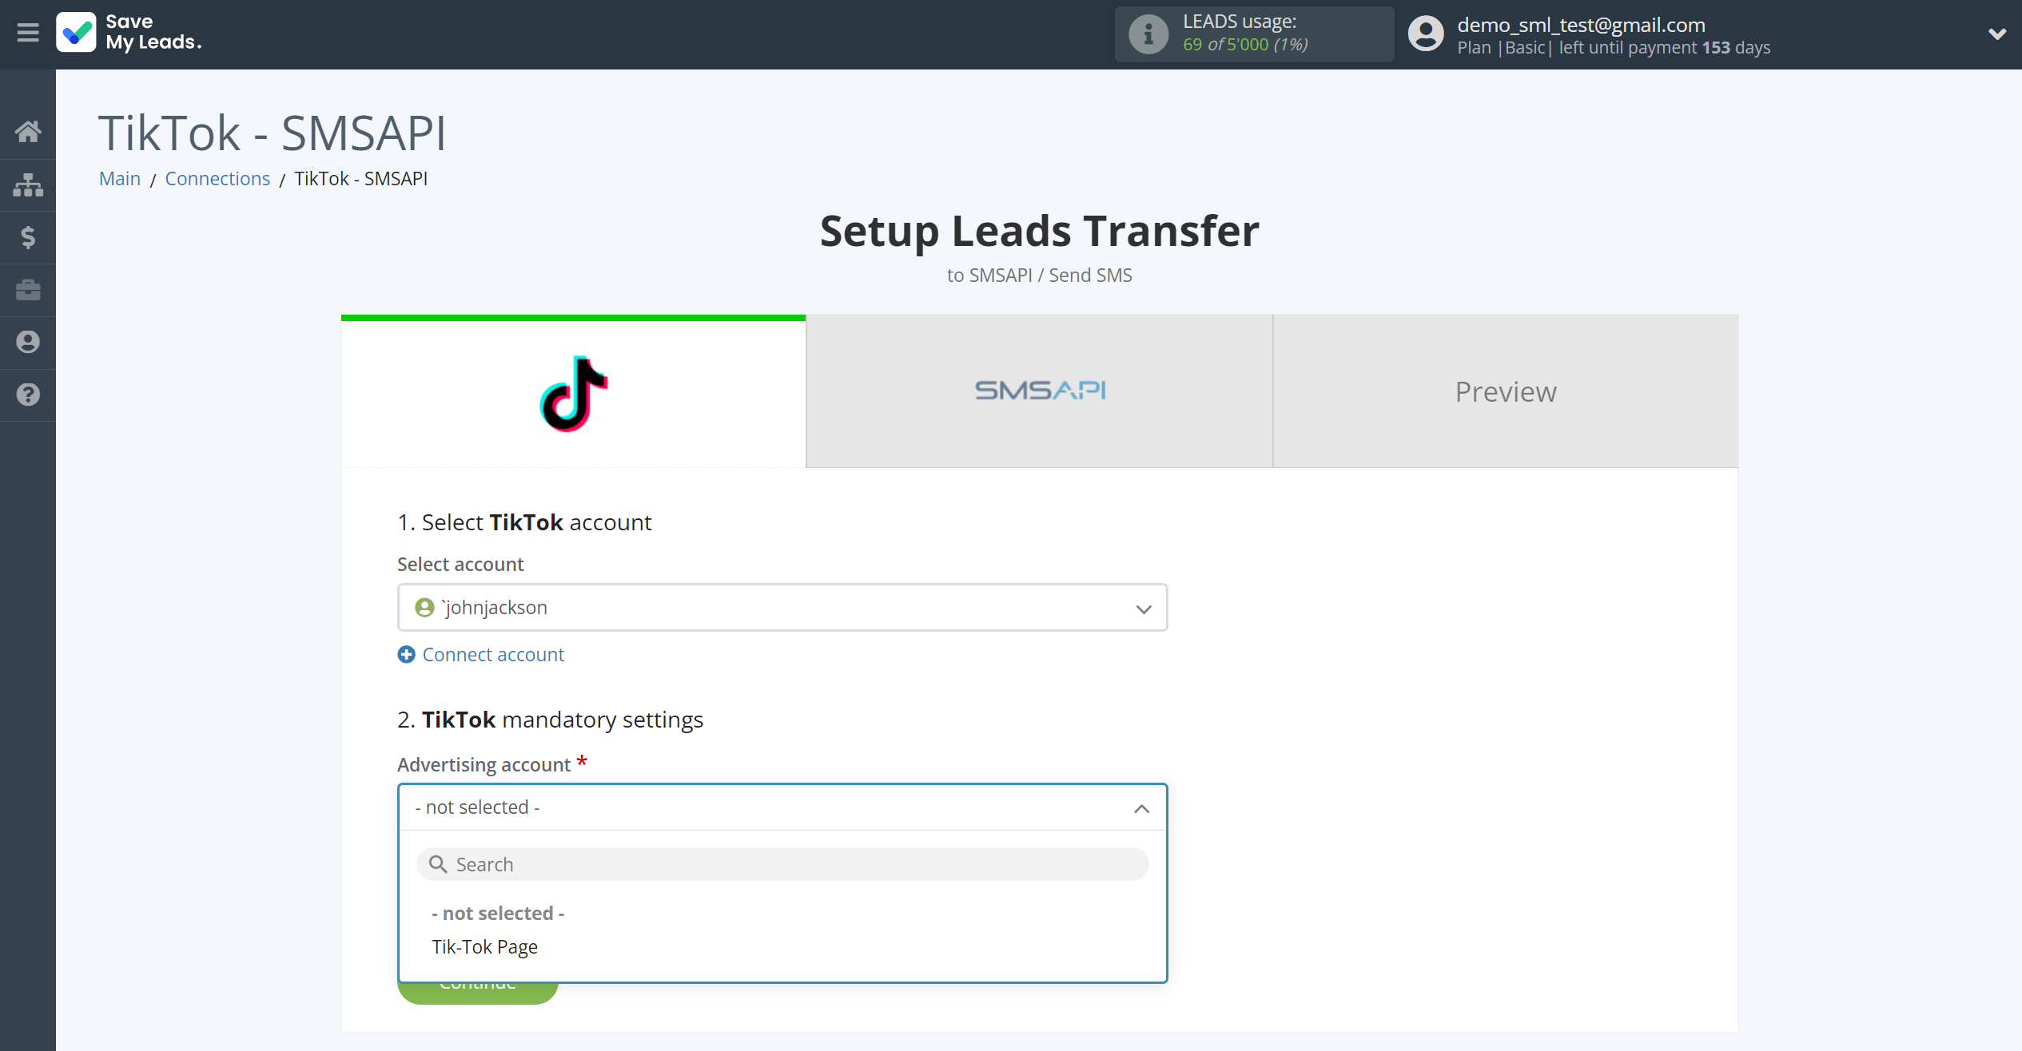Click the LEADS usage info icon
Image resolution: width=2022 pixels, height=1051 pixels.
coord(1148,34)
